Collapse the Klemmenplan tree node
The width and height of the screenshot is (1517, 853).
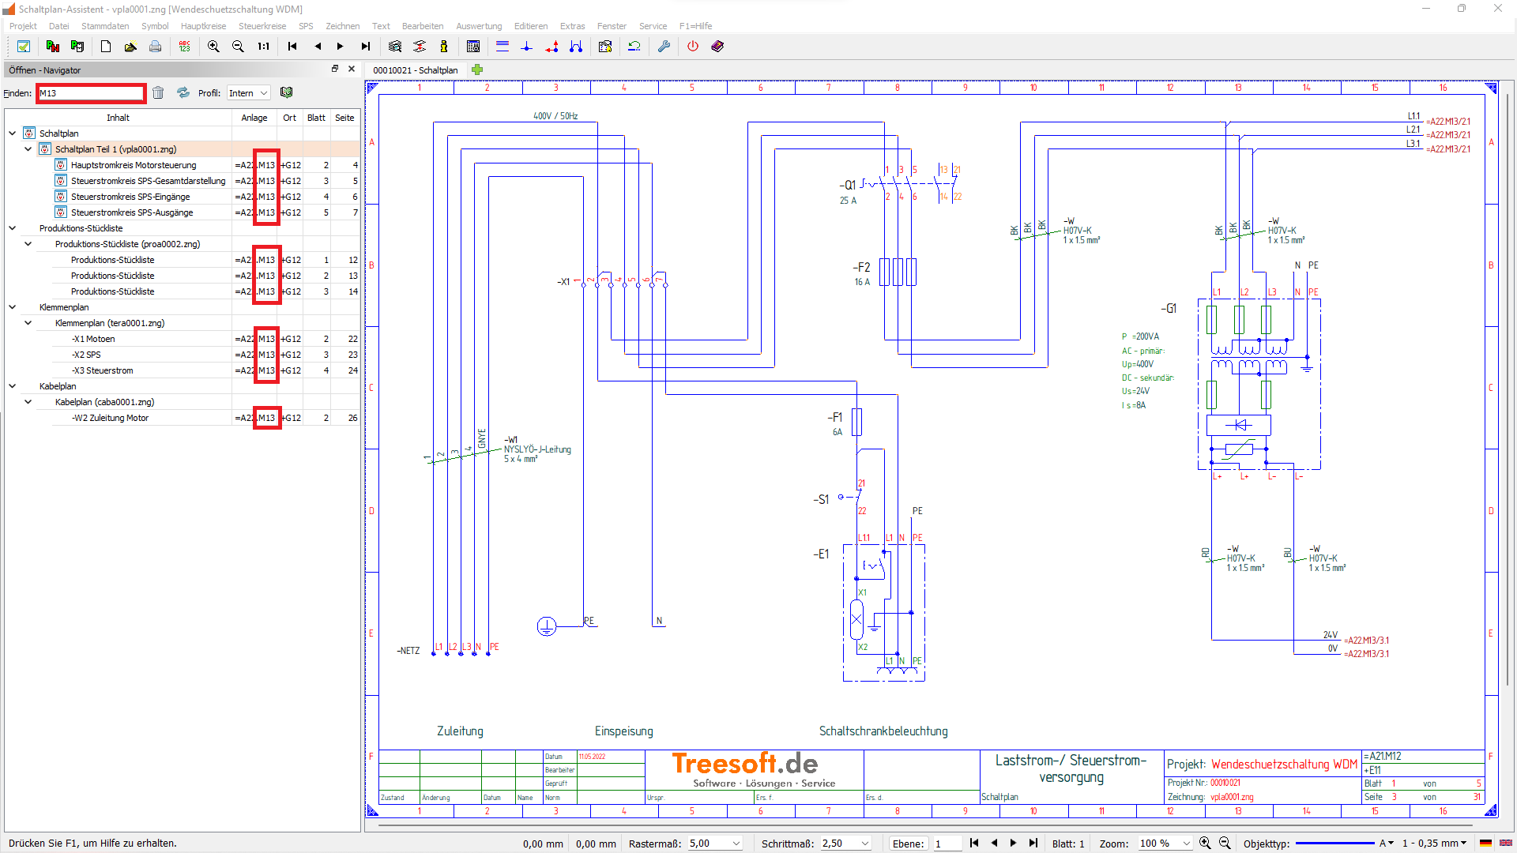(x=13, y=307)
